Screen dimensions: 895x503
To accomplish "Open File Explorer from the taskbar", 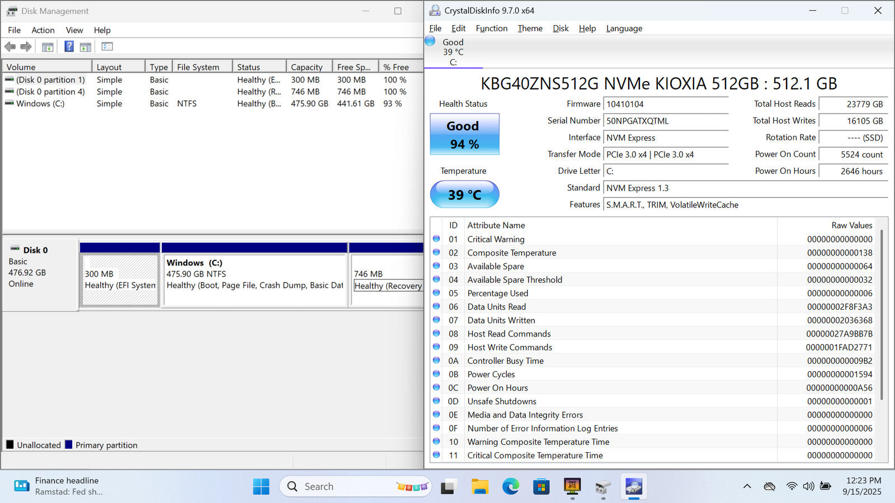I will tap(479, 486).
